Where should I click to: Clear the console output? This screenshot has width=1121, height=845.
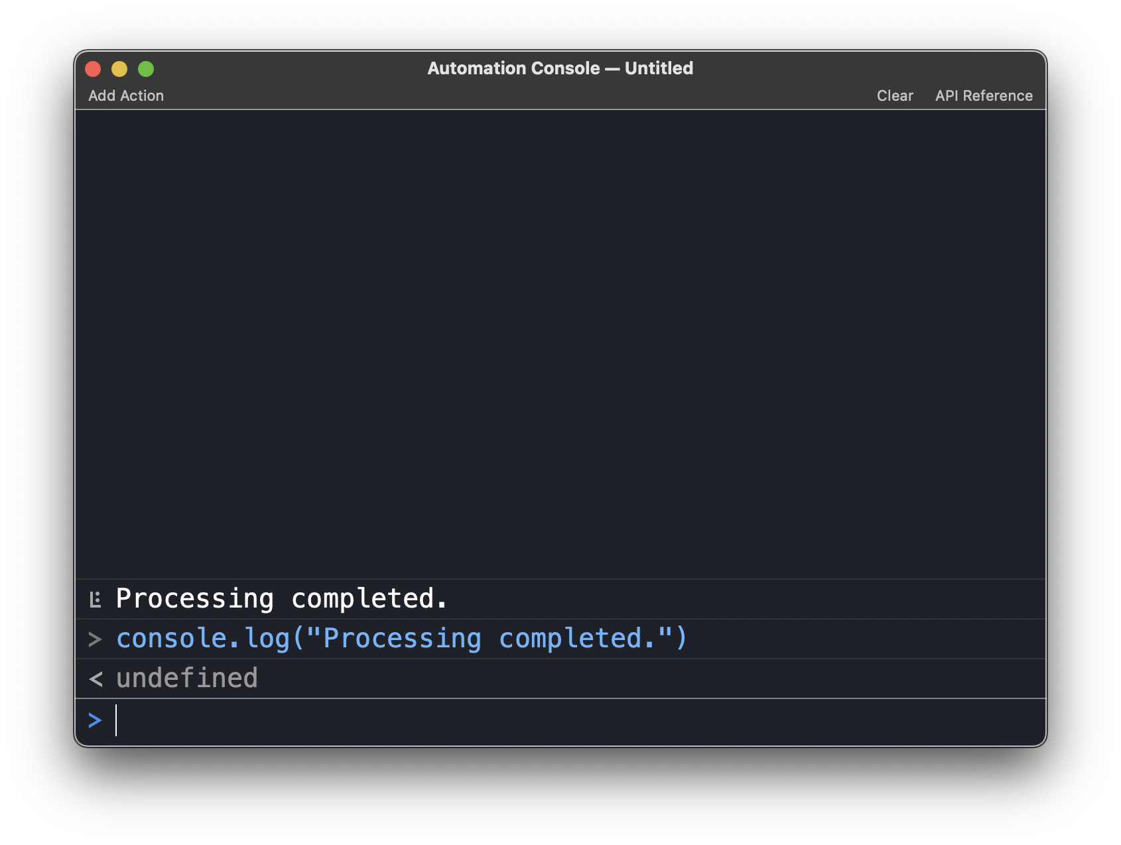click(895, 96)
